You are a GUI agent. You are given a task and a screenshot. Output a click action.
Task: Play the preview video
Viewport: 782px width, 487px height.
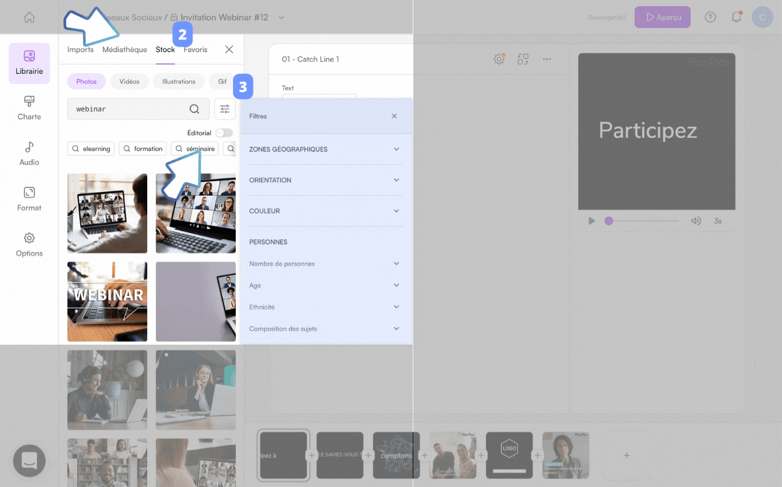pos(592,221)
